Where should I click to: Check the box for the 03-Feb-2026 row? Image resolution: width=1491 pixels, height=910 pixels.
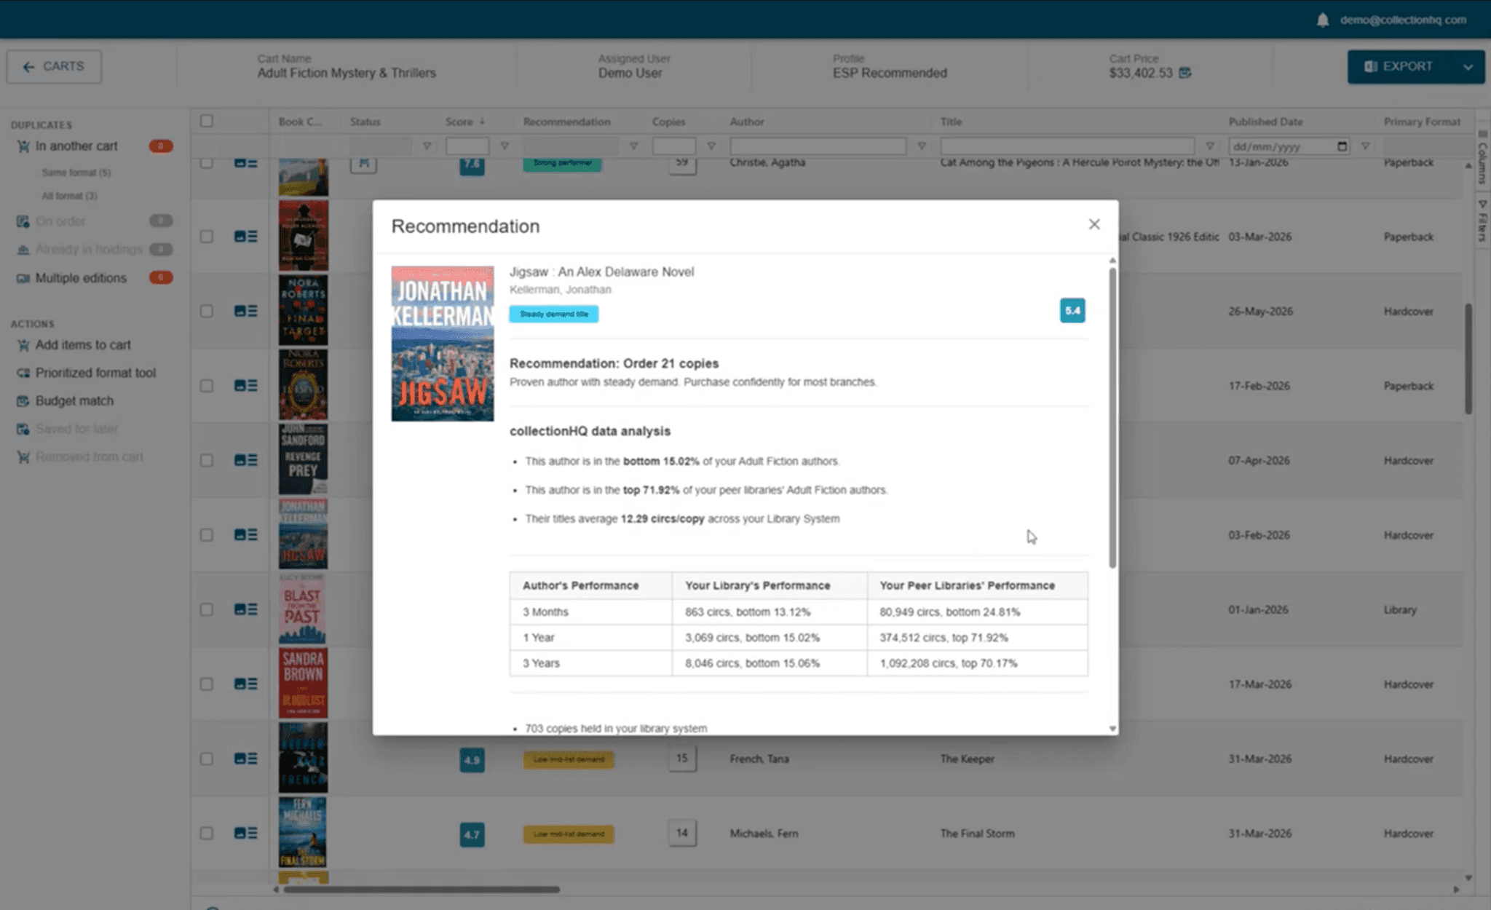[x=207, y=535]
